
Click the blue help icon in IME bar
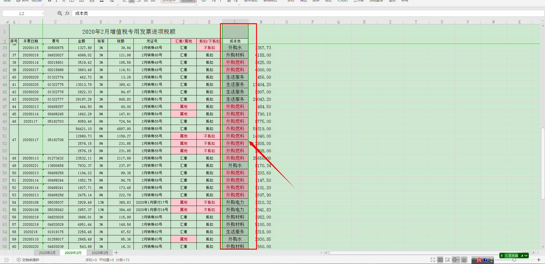(x=485, y=260)
